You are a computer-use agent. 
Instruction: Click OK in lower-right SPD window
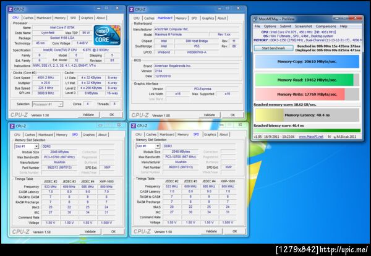tap(235, 231)
